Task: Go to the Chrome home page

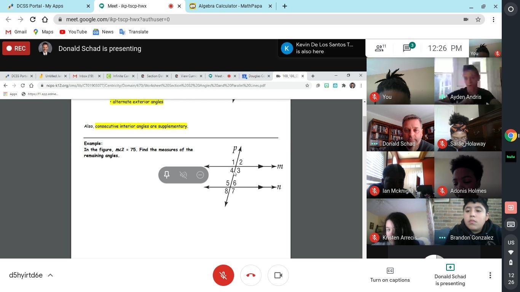Action: tap(45, 19)
